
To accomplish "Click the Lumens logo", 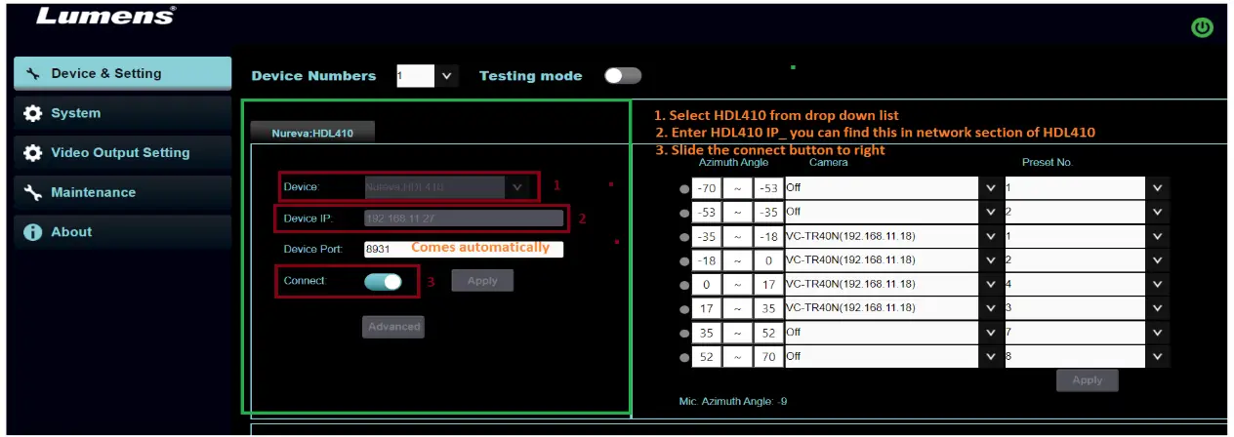I will click(105, 16).
